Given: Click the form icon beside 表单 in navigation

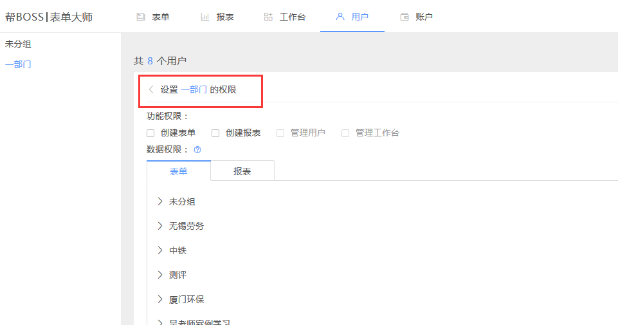Looking at the screenshot, I should pos(140,17).
